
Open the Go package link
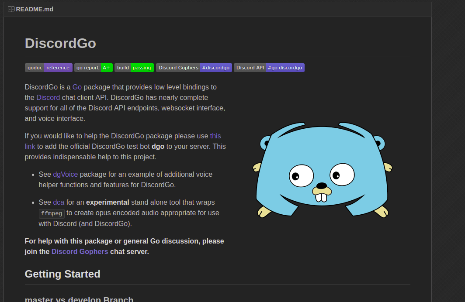[77, 87]
